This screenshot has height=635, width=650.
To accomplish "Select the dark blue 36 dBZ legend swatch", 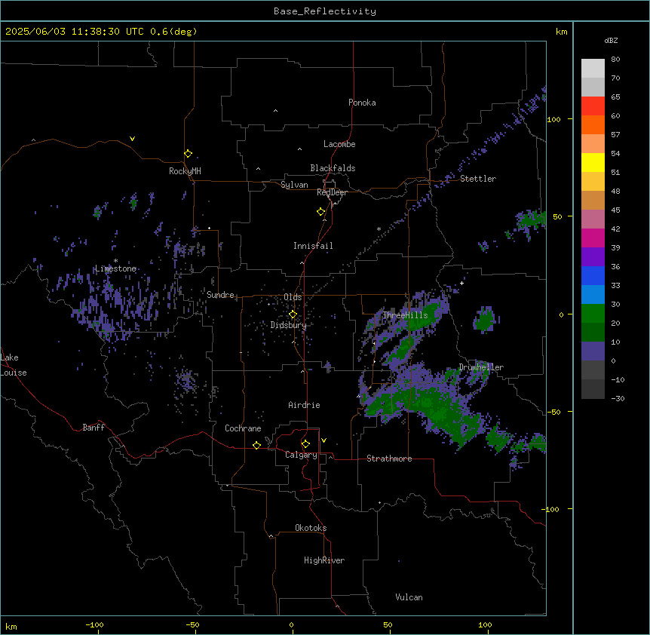I will pos(593,275).
